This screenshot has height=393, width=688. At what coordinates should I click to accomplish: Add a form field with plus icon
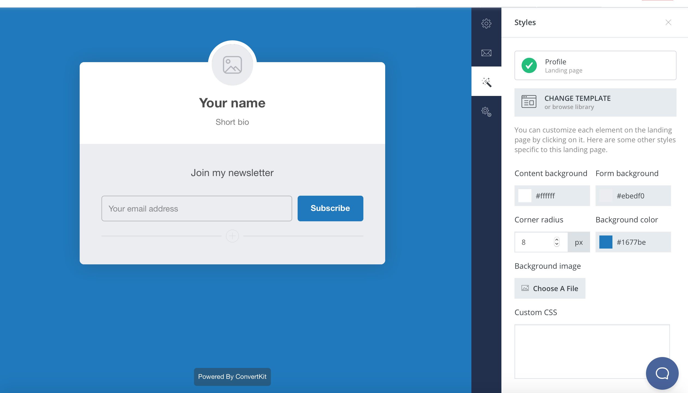[232, 236]
